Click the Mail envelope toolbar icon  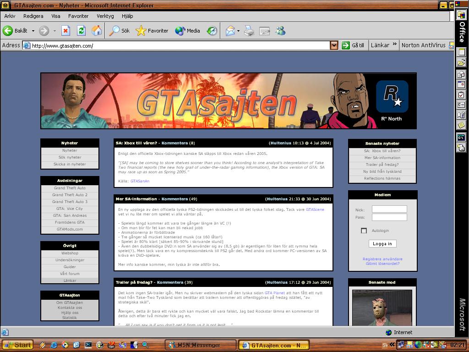click(x=230, y=31)
